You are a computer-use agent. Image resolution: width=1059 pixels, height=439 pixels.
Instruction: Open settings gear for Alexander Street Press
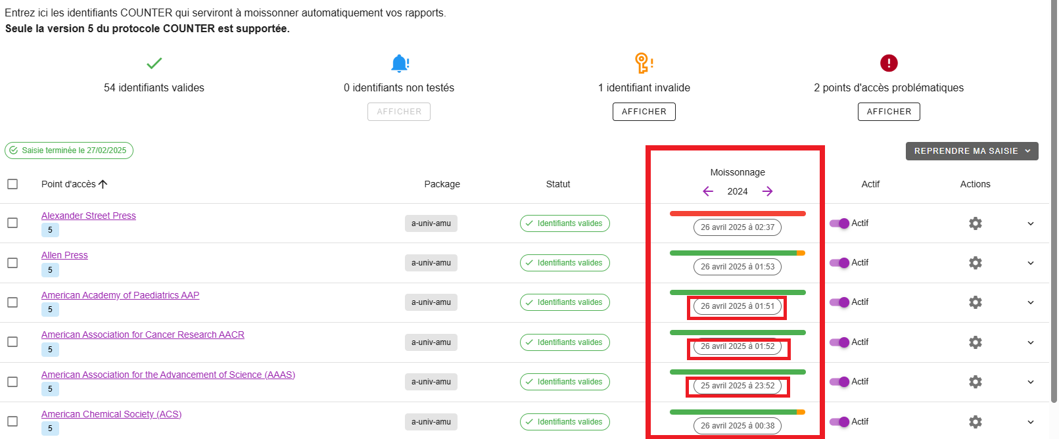[976, 223]
